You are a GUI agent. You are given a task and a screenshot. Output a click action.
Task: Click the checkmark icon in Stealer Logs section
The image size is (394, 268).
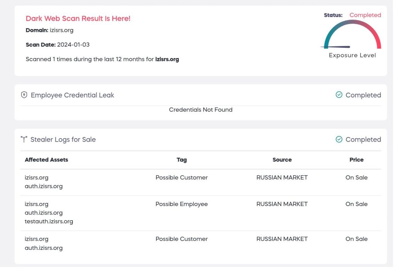coord(339,139)
